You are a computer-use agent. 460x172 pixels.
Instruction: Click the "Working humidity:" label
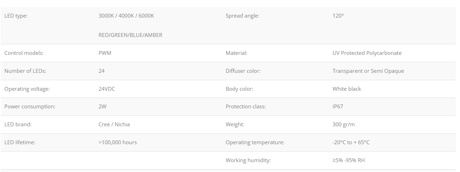pyautogui.click(x=248, y=160)
